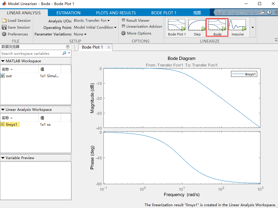Collapse the Variable Preview section
This screenshot has width=278, height=208.
tap(3, 158)
